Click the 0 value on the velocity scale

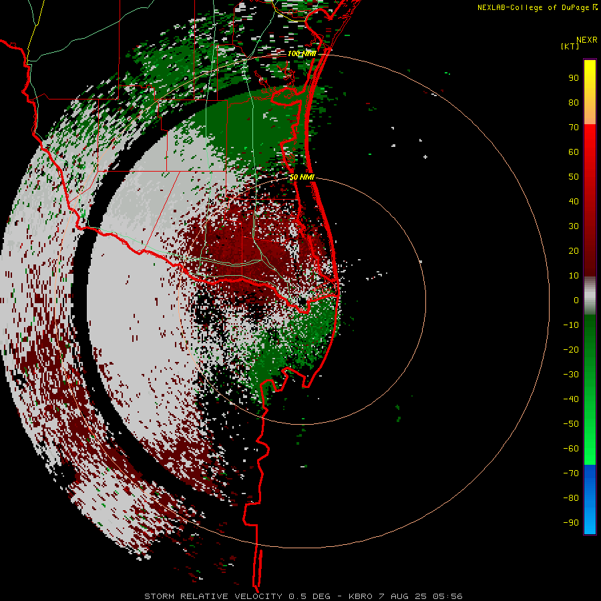click(x=576, y=300)
